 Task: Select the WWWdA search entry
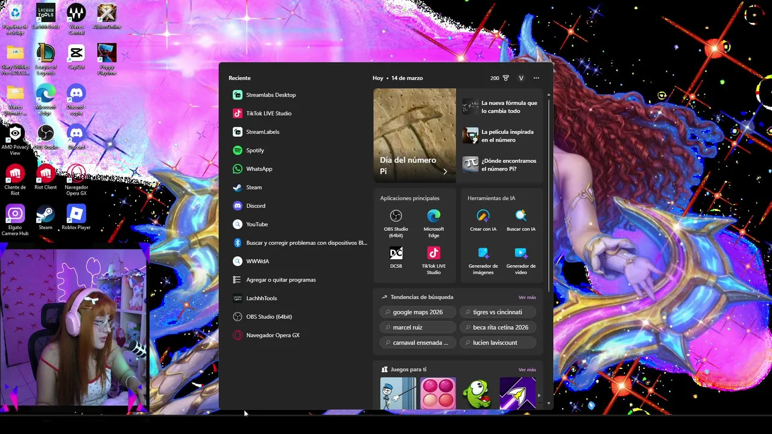299,261
